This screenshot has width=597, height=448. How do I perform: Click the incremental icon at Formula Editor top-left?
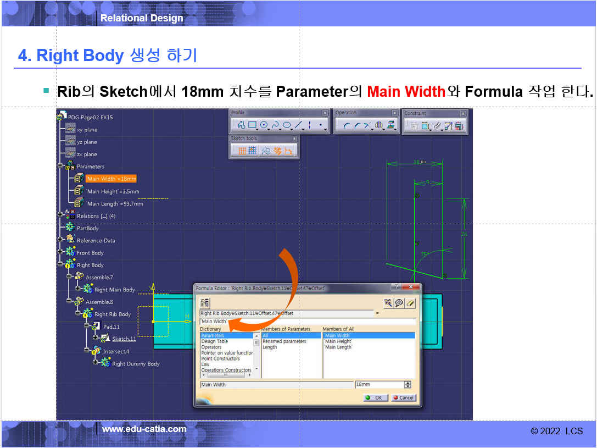coord(205,303)
